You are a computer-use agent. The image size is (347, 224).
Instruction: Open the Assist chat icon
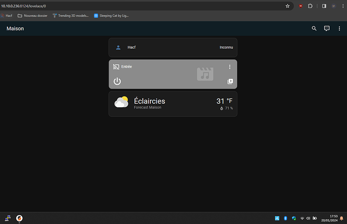[327, 29]
